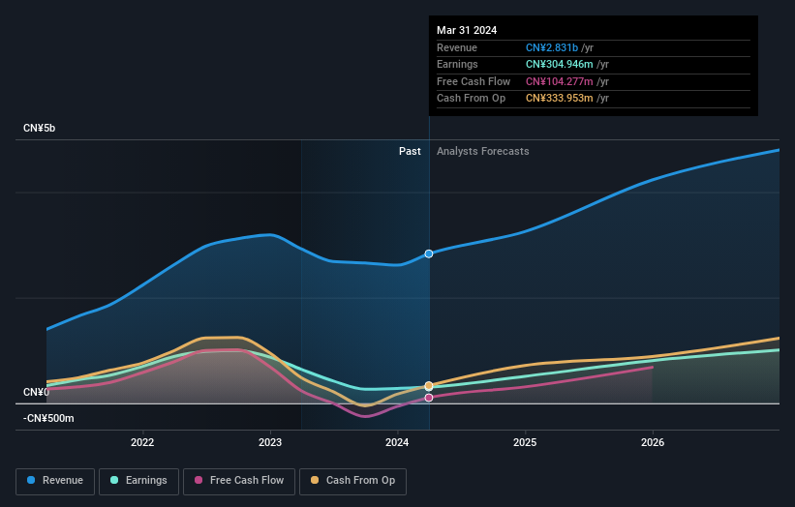The height and width of the screenshot is (507, 795).
Task: Click the Free Cash Flow pink data point marker
Action: (429, 398)
